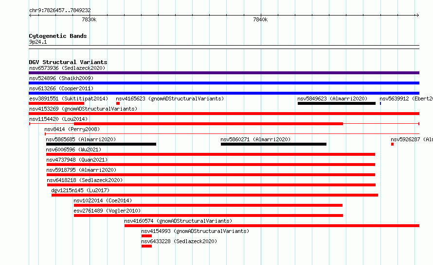This screenshot has width=433, height=265.
Task: Click the thick red nsv1154420 bar
Action: [x=209, y=124]
